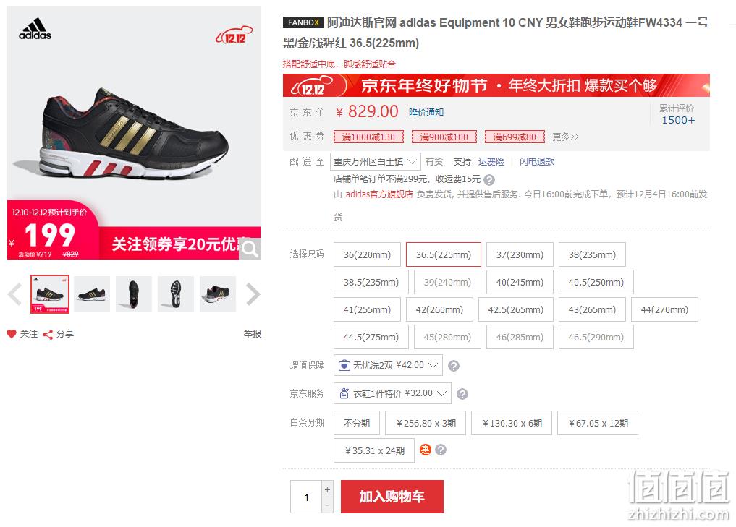Choose the ¥130.30 x 6期 installment option

(x=512, y=423)
